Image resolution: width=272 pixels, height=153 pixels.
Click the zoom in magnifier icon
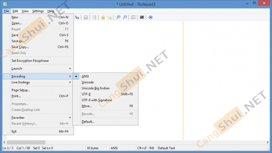point(118,17)
